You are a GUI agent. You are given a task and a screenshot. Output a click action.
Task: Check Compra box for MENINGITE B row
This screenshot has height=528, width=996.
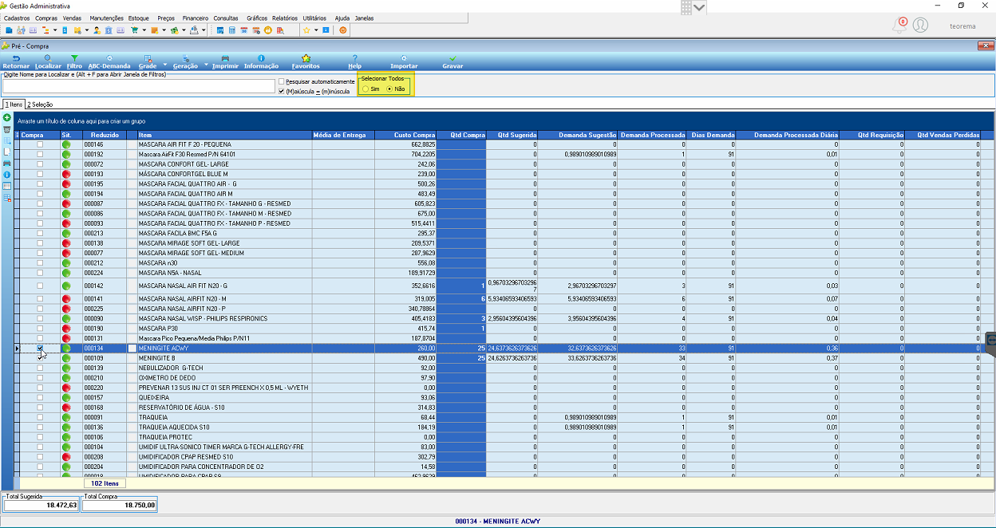[x=40, y=358]
